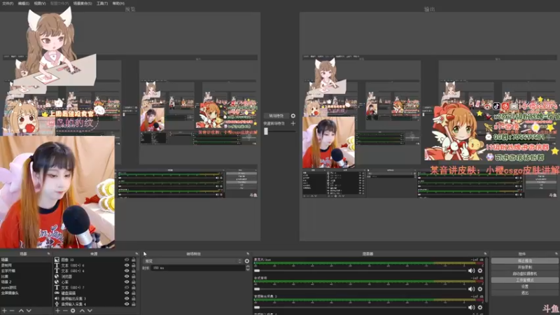This screenshot has height=315, width=560.
Task: Open 音频输出采集 3 mixer settings gear
Action: 480,307
